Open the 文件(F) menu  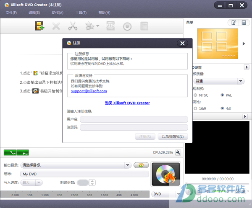click(11, 13)
